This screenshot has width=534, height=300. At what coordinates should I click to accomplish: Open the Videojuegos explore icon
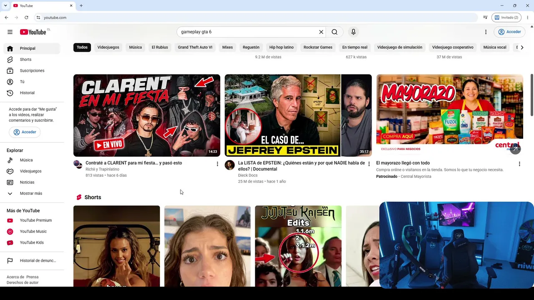point(10,171)
